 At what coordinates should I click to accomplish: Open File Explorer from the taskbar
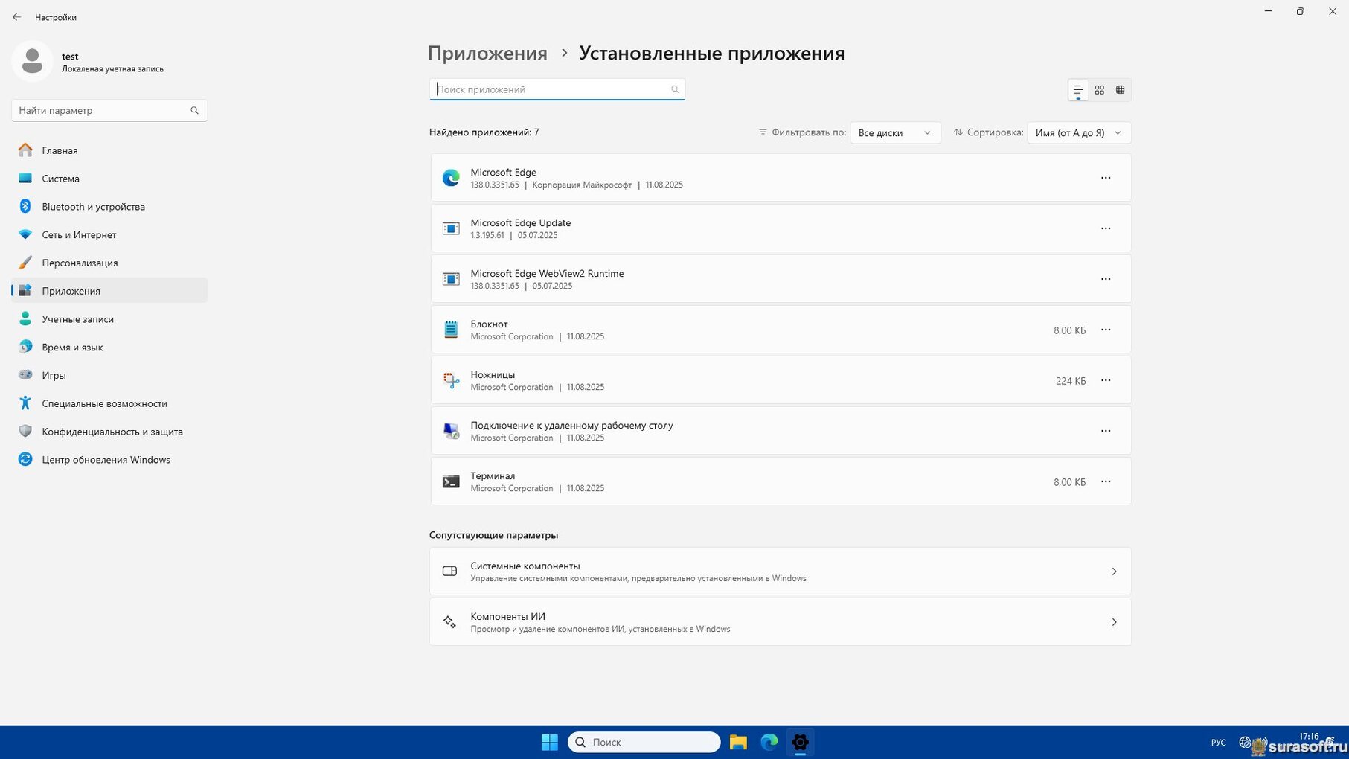(738, 742)
